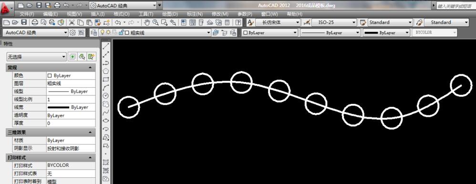Click Save in the Quick Access toolbar
Screen dimensions: 476x184
click(x=39, y=5)
